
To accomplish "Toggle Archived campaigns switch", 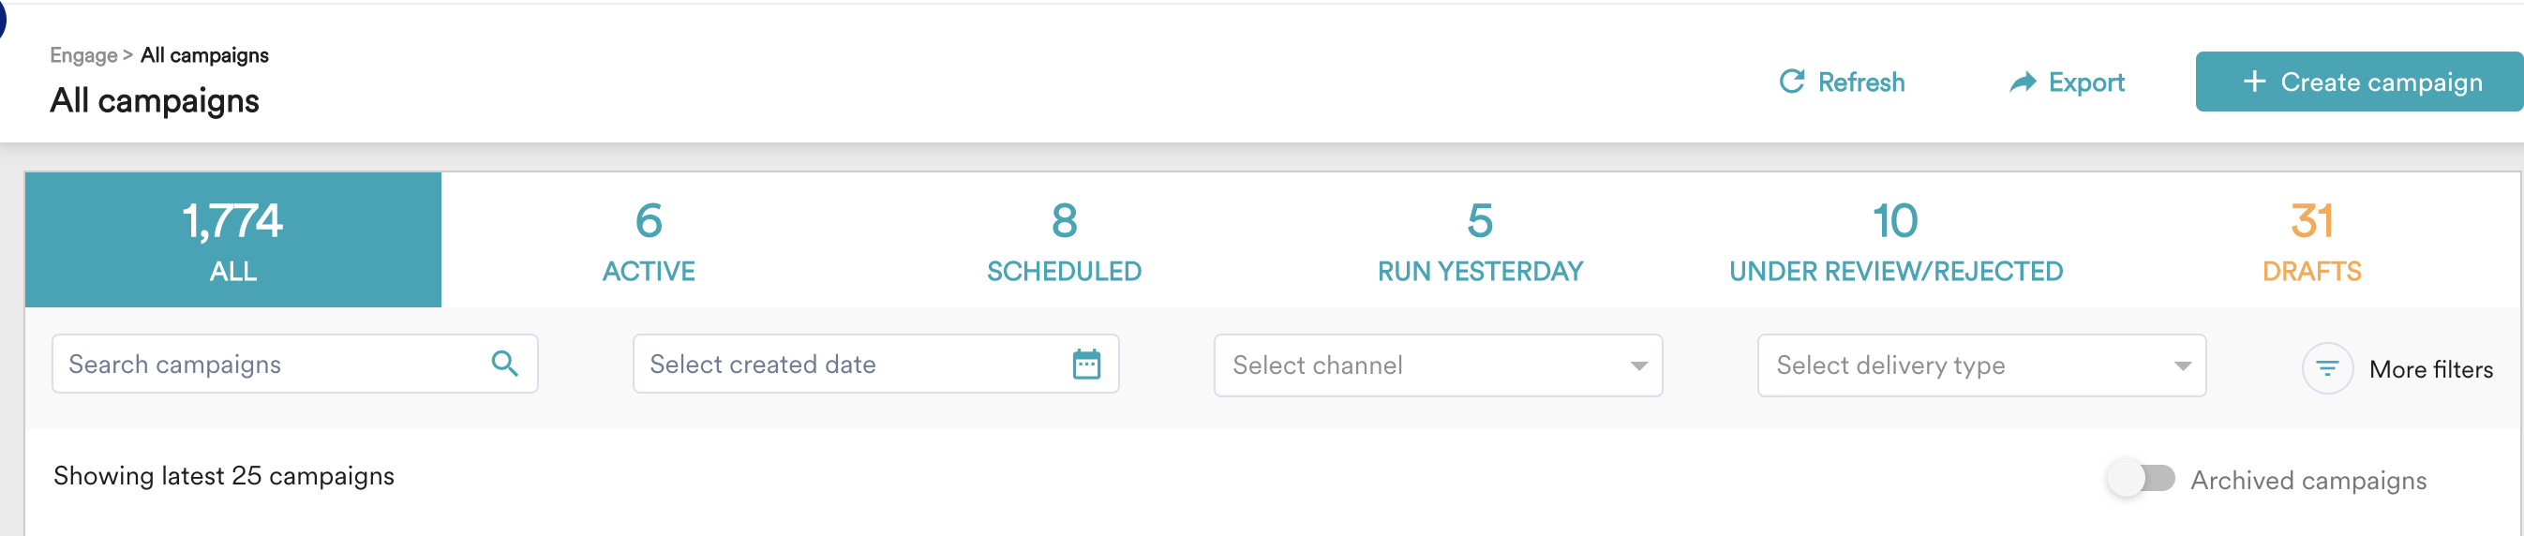I will pyautogui.click(x=2141, y=478).
